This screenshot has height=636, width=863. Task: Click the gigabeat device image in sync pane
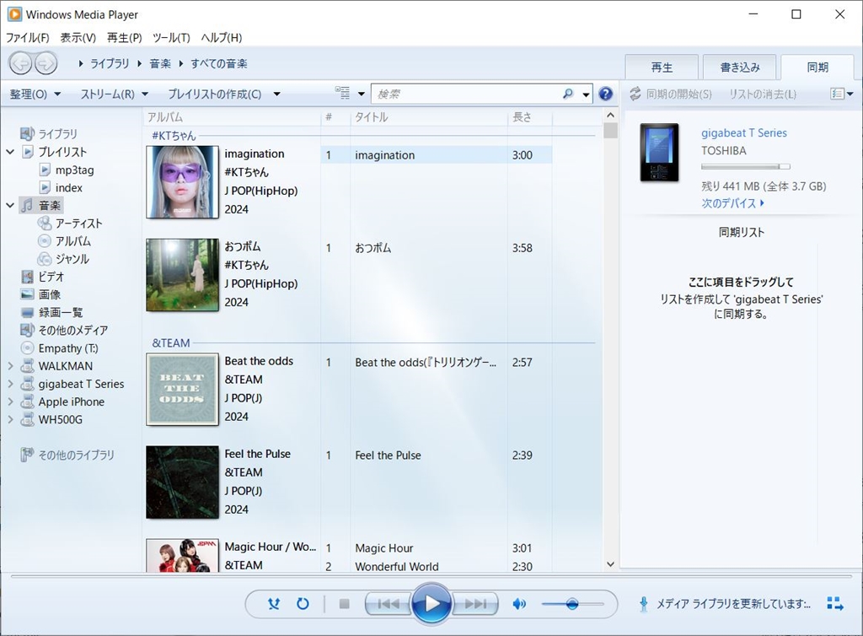tap(659, 153)
